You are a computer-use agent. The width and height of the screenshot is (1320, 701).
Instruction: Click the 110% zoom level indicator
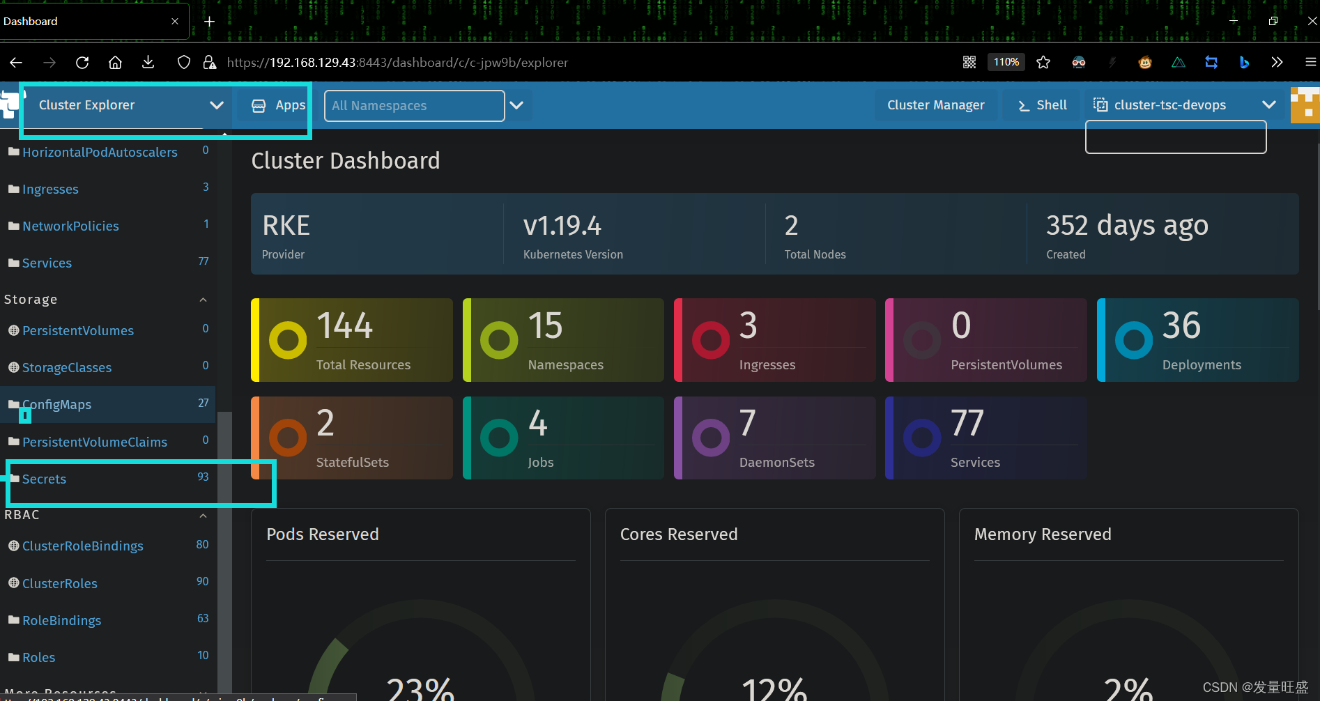[x=1006, y=62]
